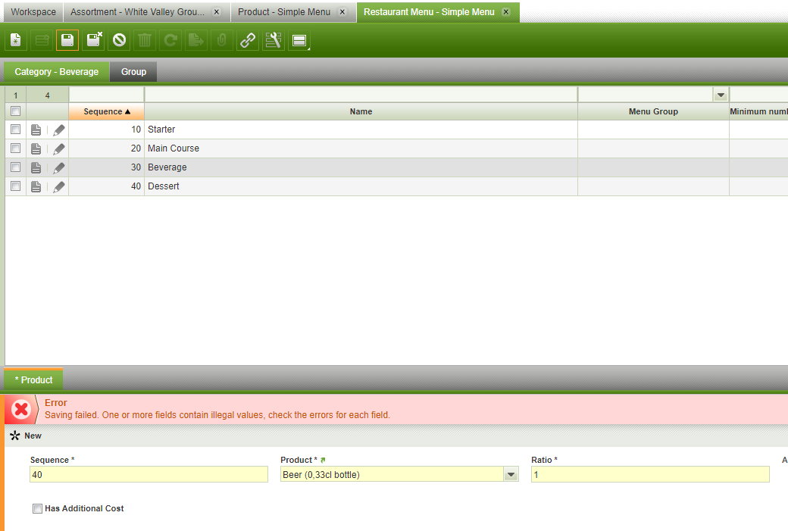This screenshot has height=531, width=788.
Task: Toggle the form/grid view layout button
Action: click(x=299, y=40)
